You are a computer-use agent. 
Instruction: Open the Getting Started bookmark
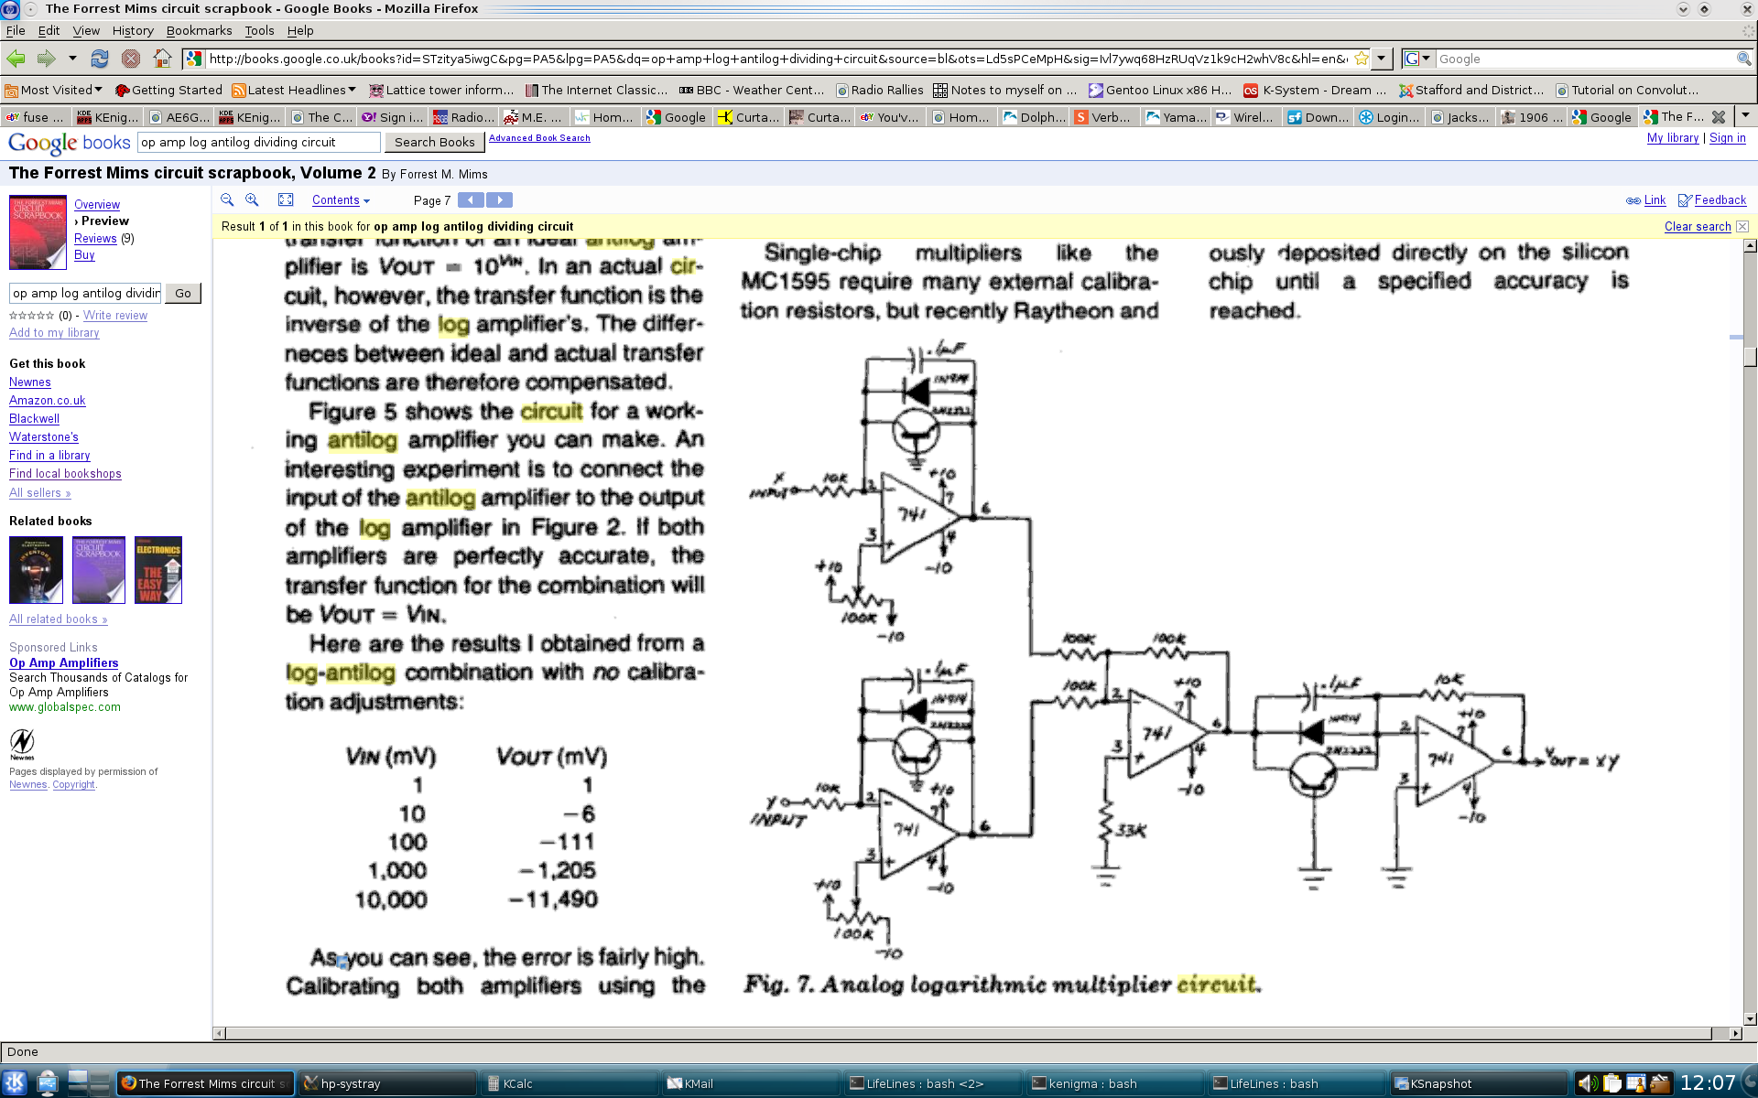click(168, 90)
